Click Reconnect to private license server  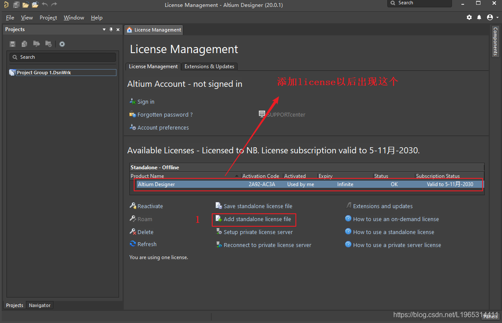pyautogui.click(x=267, y=245)
